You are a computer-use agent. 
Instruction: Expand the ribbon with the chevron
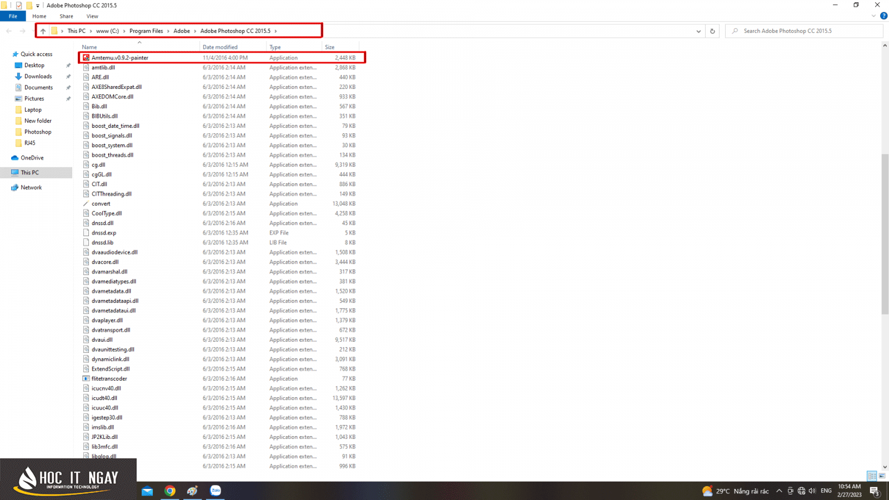pyautogui.click(x=873, y=16)
